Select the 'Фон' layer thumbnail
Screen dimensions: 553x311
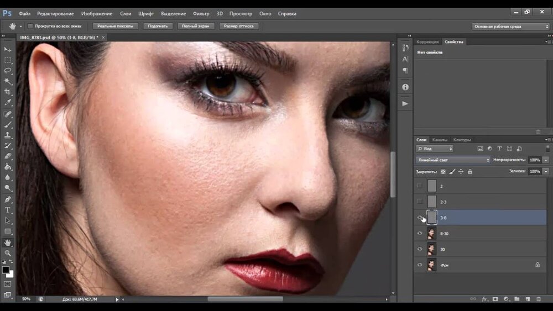(x=431, y=265)
